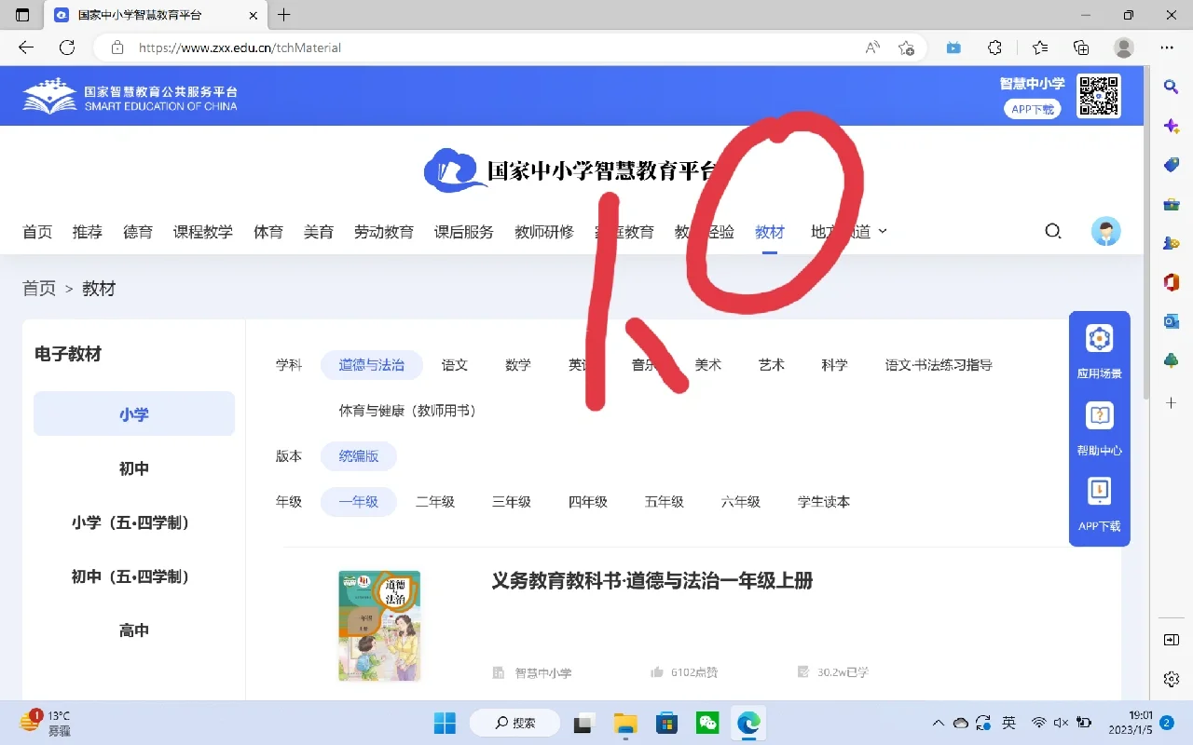This screenshot has width=1193, height=745.
Task: Click the header APP下载 button
Action: pyautogui.click(x=1033, y=109)
